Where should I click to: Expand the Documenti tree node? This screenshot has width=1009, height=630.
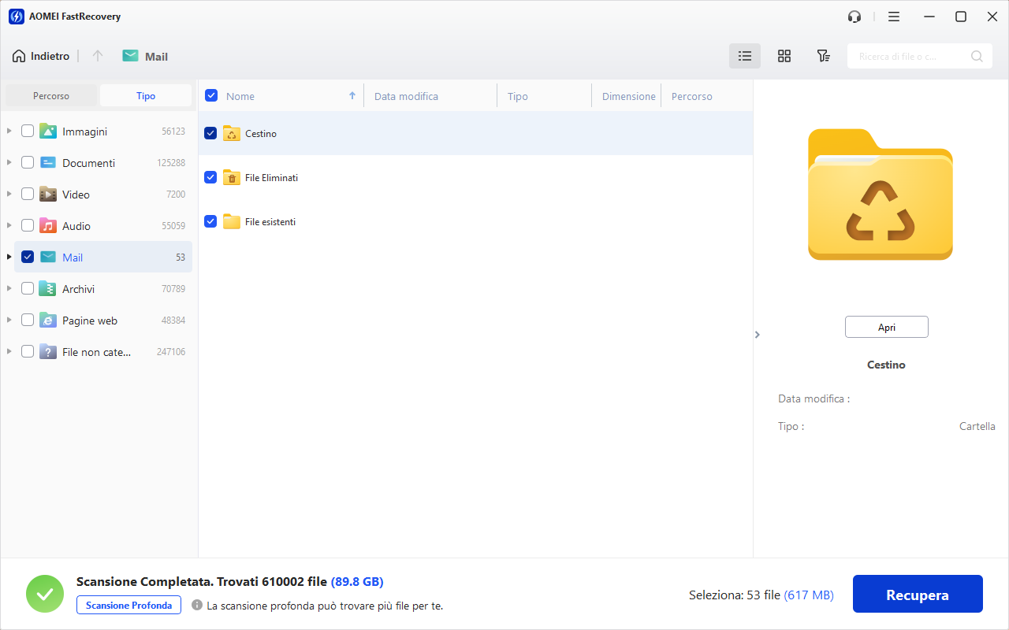click(9, 162)
